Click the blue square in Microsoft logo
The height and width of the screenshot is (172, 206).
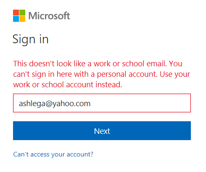16,19
